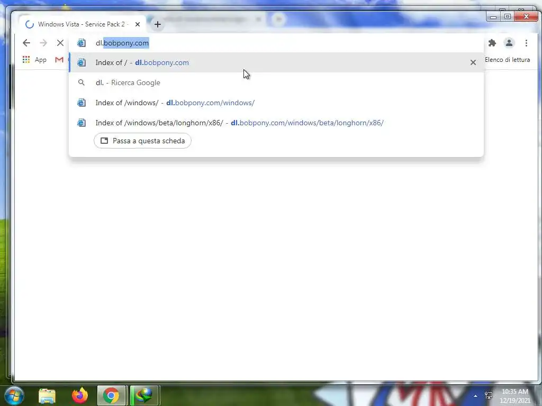Stop loading the page
Image resolution: width=542 pixels, height=406 pixels.
coord(60,43)
